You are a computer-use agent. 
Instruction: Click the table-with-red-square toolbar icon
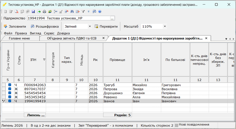coord(78,12)
